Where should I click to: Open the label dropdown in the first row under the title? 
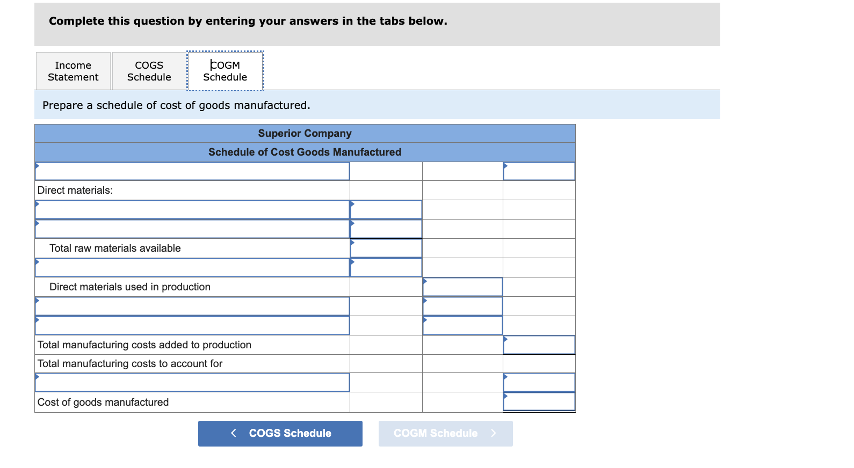pos(192,171)
